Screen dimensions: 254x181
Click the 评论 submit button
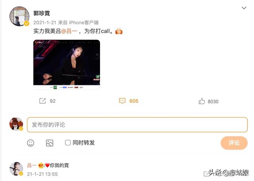(234, 143)
